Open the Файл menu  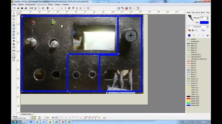[x=14, y=4]
